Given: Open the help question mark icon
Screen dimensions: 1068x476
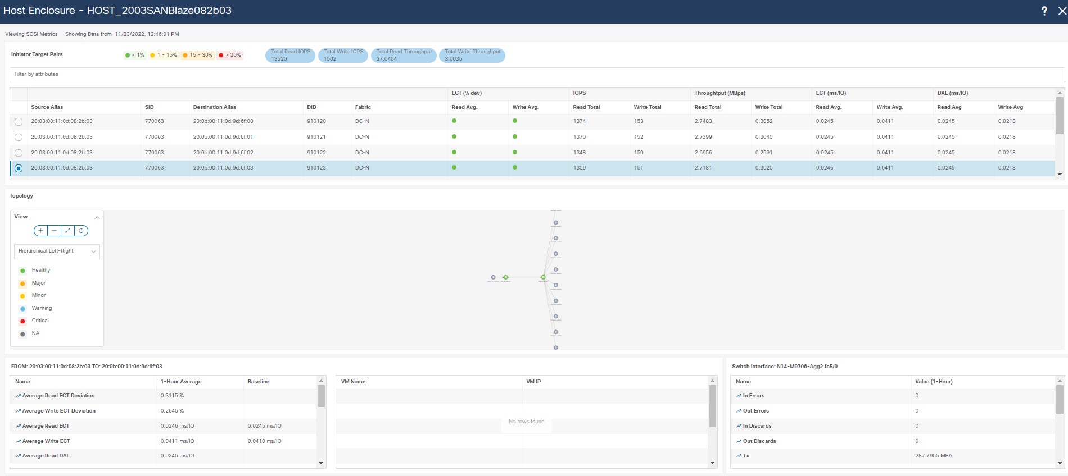Looking at the screenshot, I should pos(1044,11).
